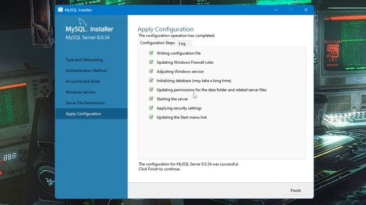Select Server File Permissions sidebar step
Screen dimensions: 366x205
click(x=85, y=103)
